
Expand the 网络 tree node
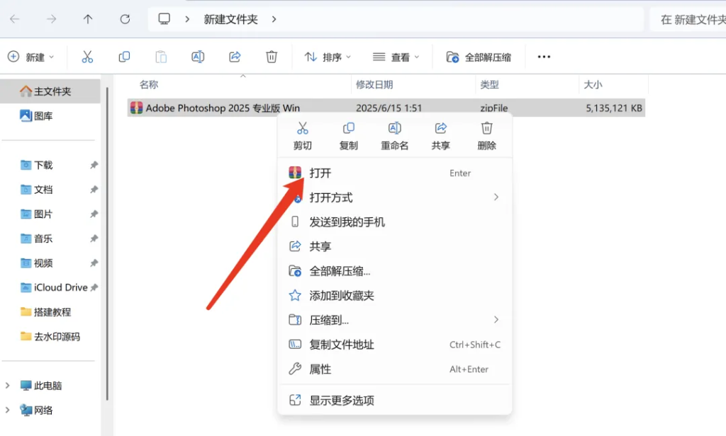pyautogui.click(x=7, y=410)
